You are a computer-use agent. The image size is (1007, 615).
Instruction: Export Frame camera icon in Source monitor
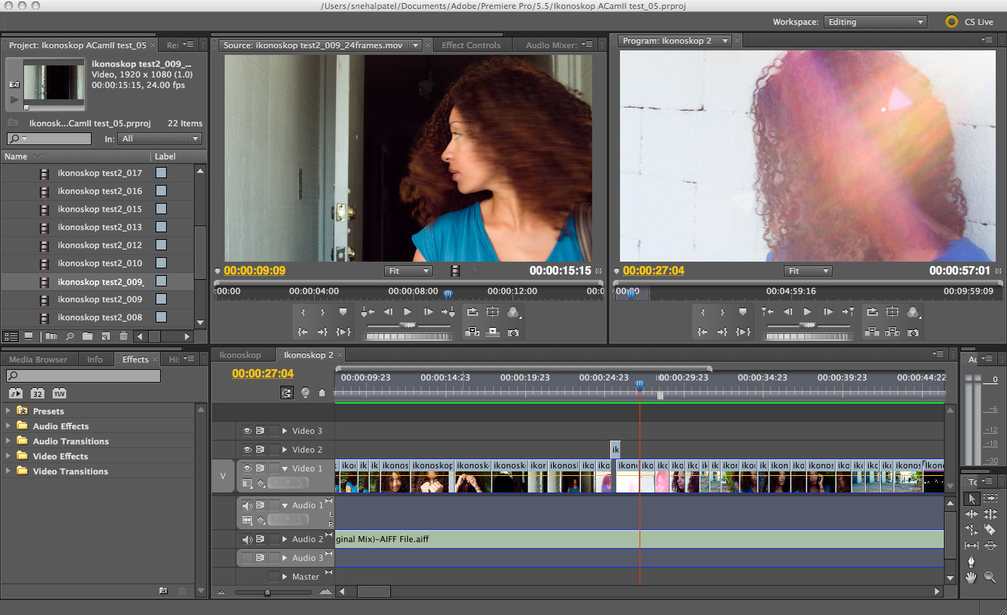(x=513, y=332)
